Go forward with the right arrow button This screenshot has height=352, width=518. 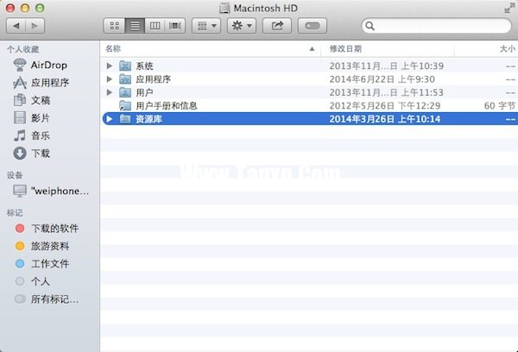click(35, 26)
